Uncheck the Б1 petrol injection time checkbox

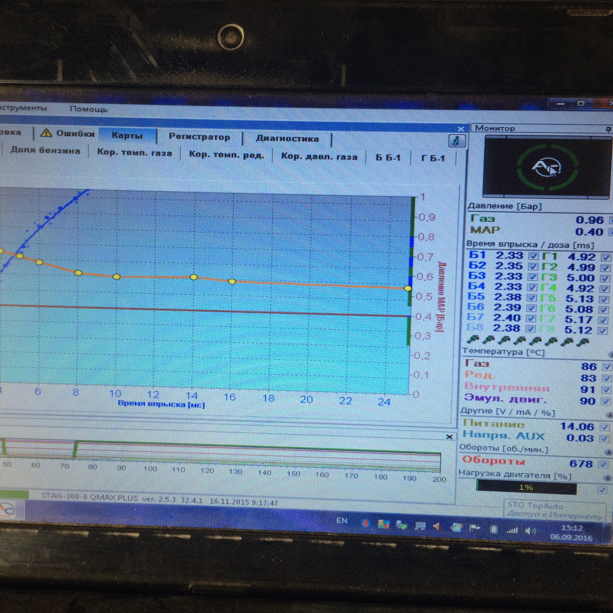(x=534, y=256)
